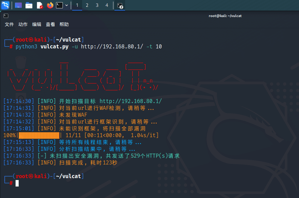Click the terminal cursor at the prompt
Image resolution: width=299 pixels, height=198 pixels.
17,183
